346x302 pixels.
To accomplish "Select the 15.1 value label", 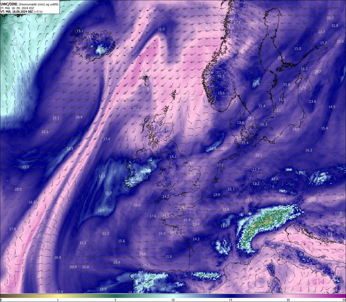I will 231,189.
